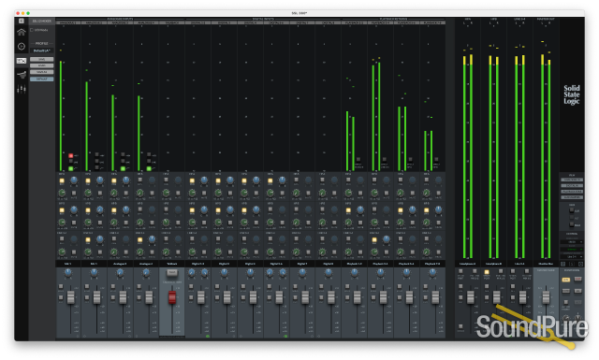Toggle green high-pass filter button on Analogue 4
The width and height of the screenshot is (599, 360).
click(149, 168)
